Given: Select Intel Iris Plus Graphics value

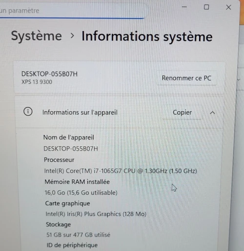Looking at the screenshot, I should [x=96, y=214].
